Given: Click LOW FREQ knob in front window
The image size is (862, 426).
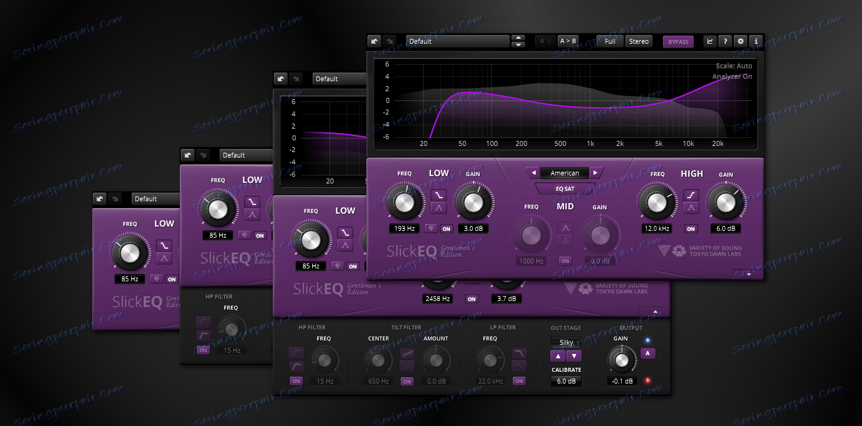Looking at the screenshot, I should click(405, 201).
